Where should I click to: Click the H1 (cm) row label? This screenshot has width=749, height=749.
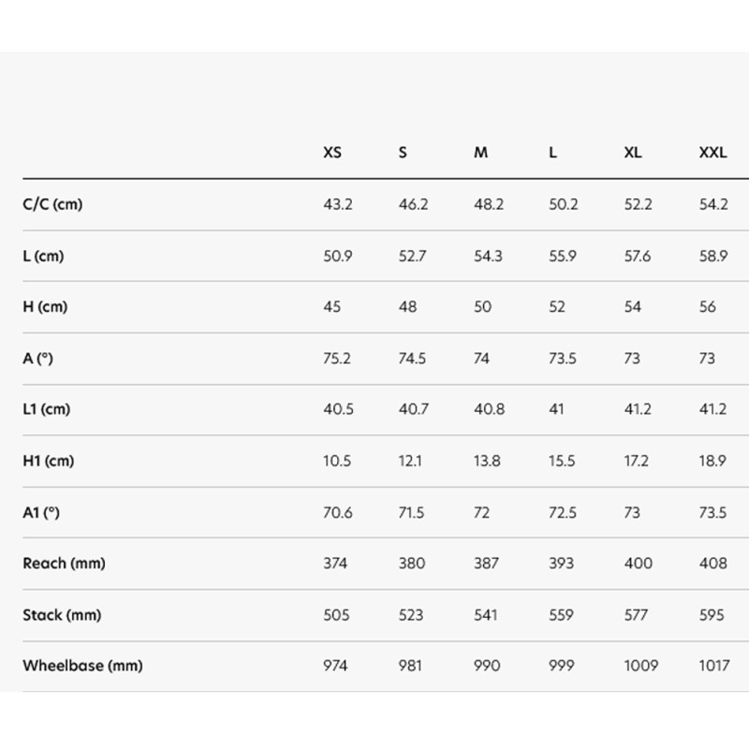coord(48,461)
